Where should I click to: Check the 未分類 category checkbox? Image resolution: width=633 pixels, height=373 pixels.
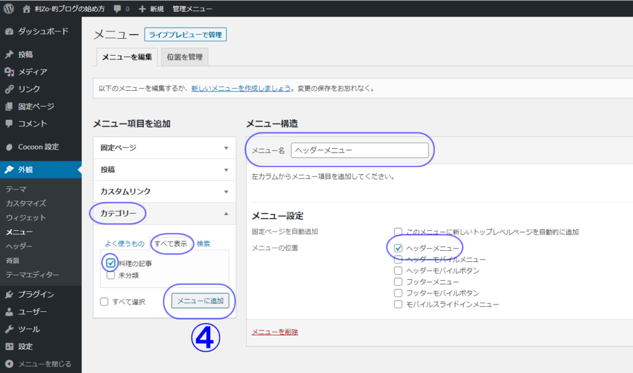(111, 275)
